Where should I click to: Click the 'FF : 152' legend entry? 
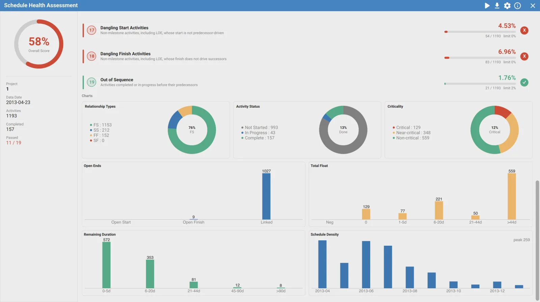tap(99, 135)
